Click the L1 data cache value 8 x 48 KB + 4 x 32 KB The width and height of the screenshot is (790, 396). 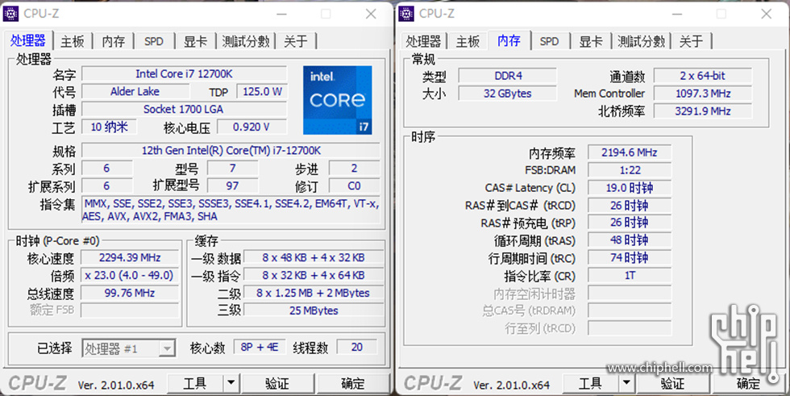coord(314,258)
